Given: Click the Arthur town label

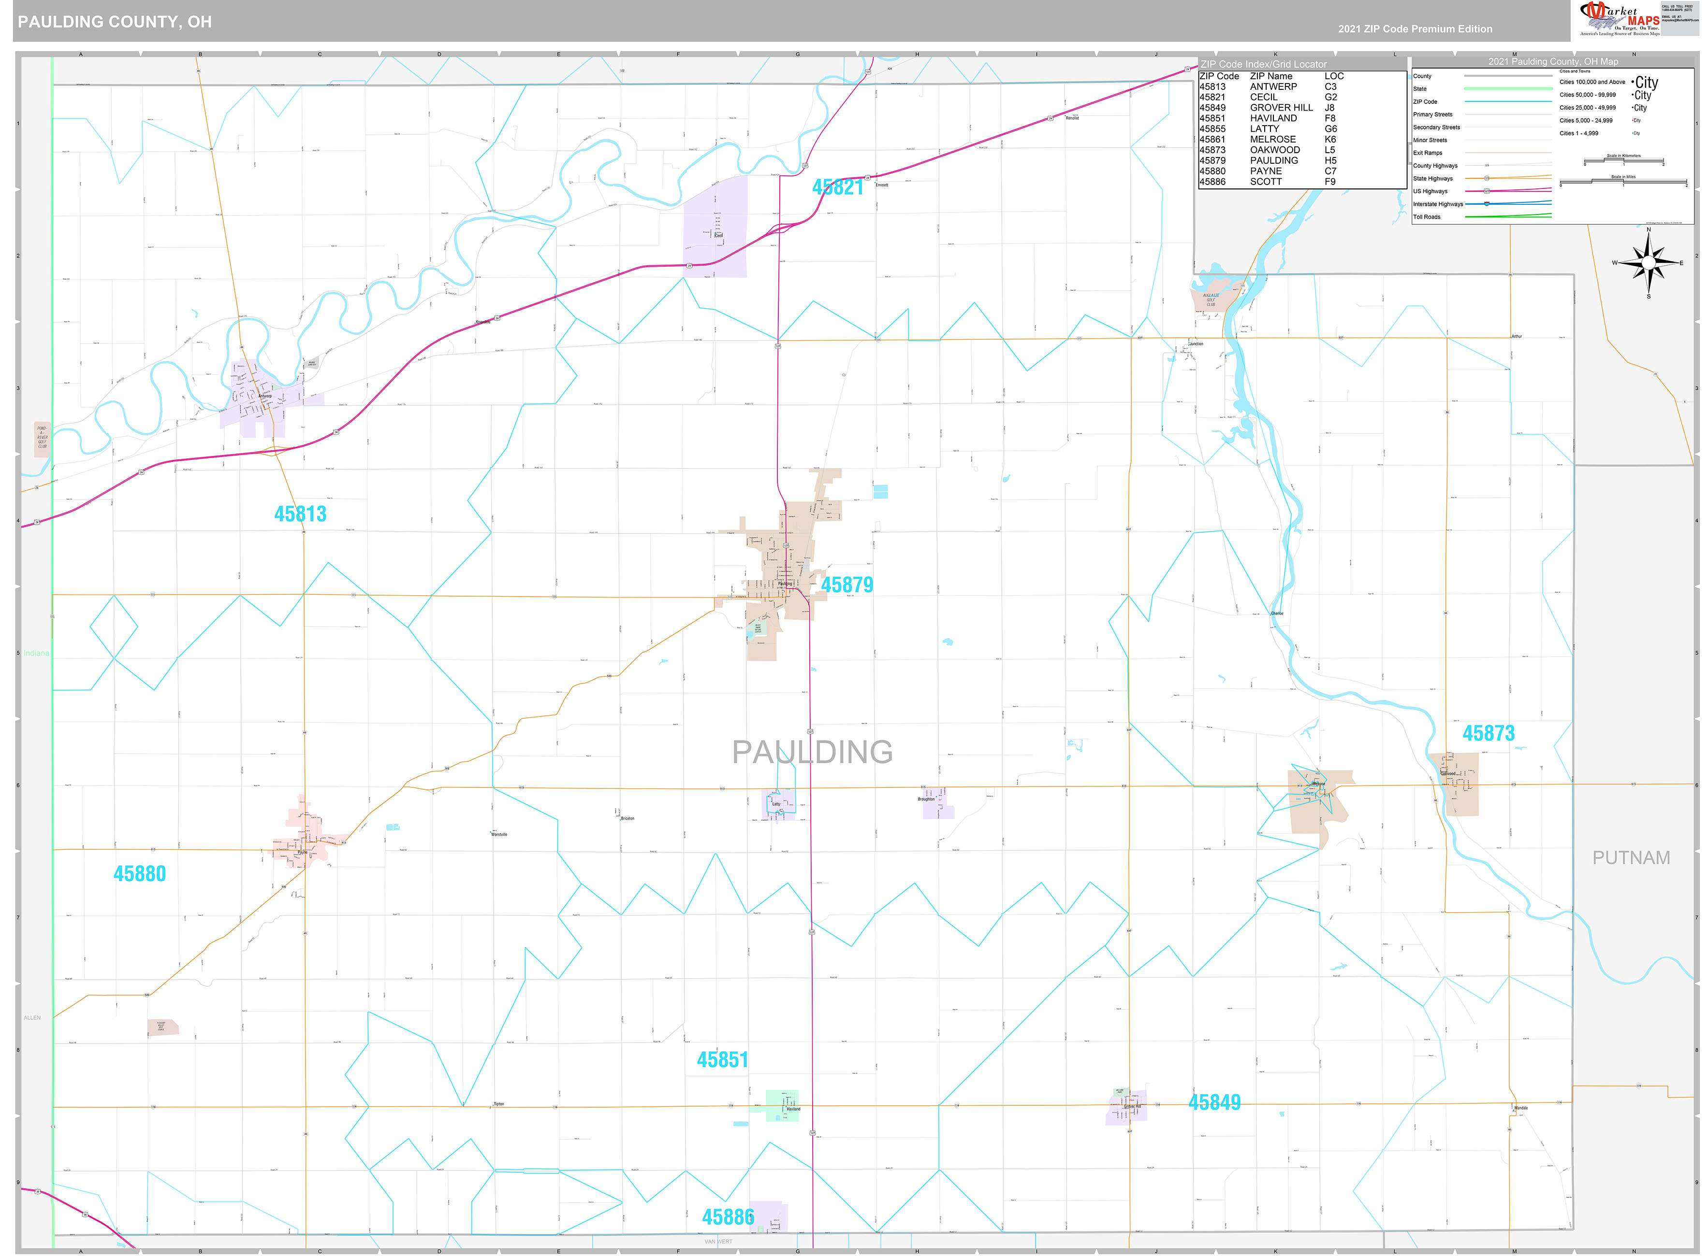Looking at the screenshot, I should pyautogui.click(x=1516, y=336).
